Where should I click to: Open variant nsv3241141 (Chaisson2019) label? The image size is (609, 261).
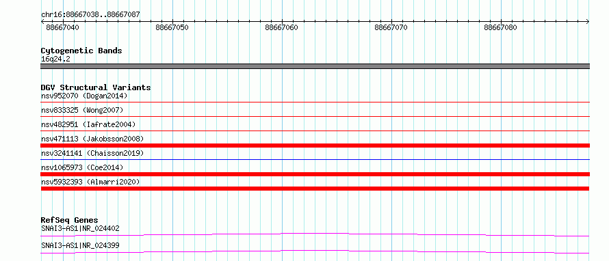point(92,153)
